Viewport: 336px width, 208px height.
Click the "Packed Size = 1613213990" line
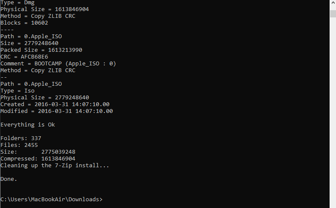point(41,50)
